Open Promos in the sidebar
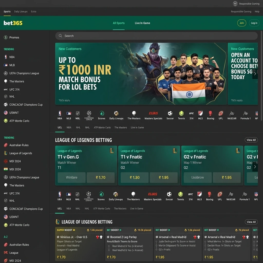Screen dimensions: 263x263 pos(11,37)
